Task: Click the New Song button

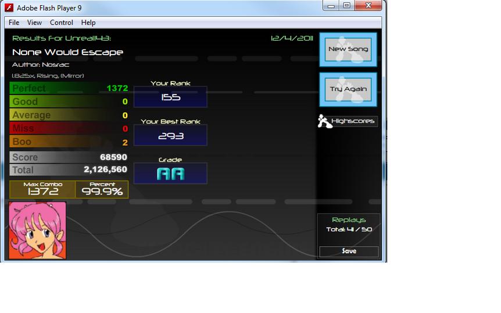Action: click(348, 49)
